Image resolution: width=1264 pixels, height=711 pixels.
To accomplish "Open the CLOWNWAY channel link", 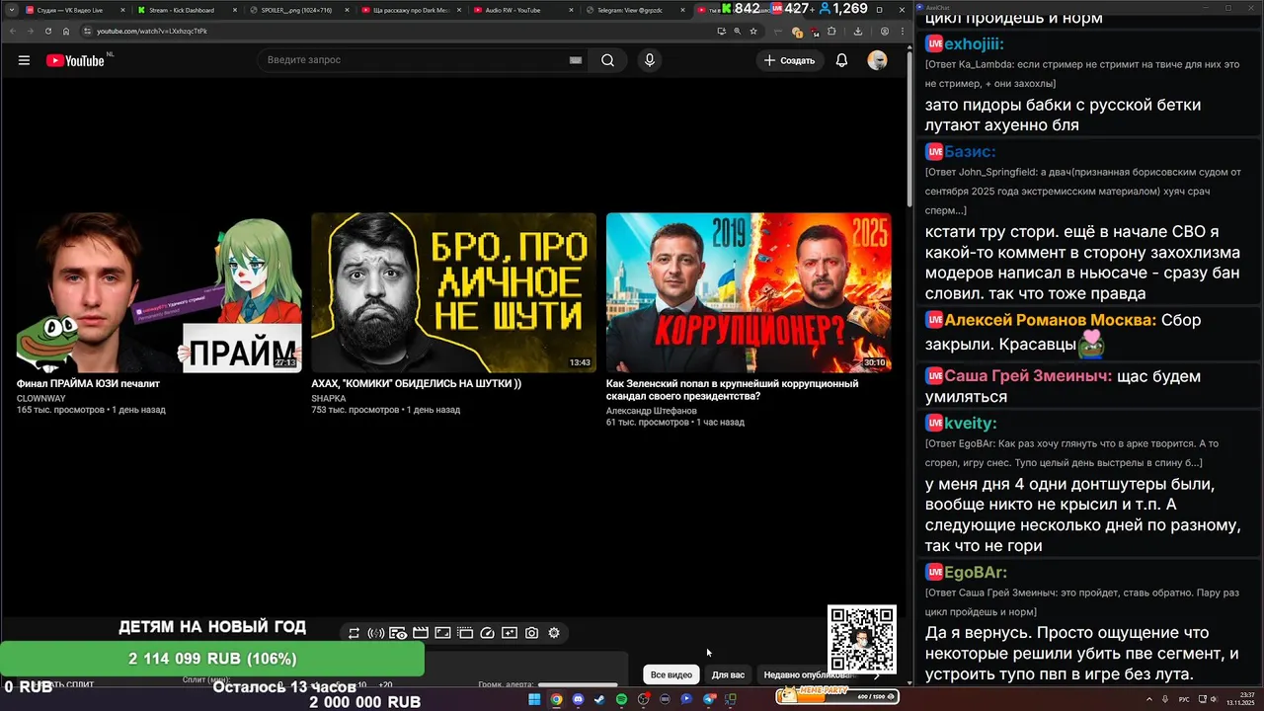I will click(41, 398).
